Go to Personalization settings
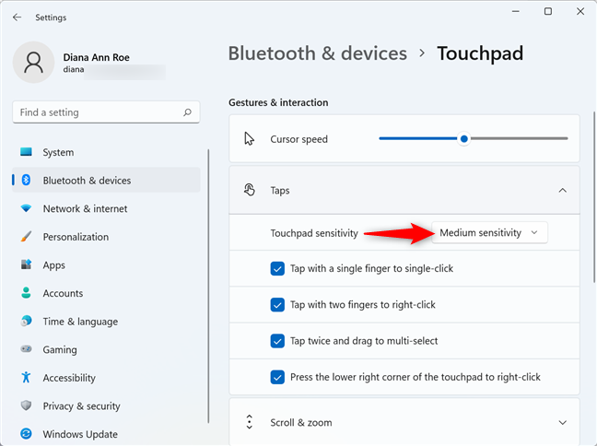This screenshot has width=597, height=446. [x=106, y=237]
